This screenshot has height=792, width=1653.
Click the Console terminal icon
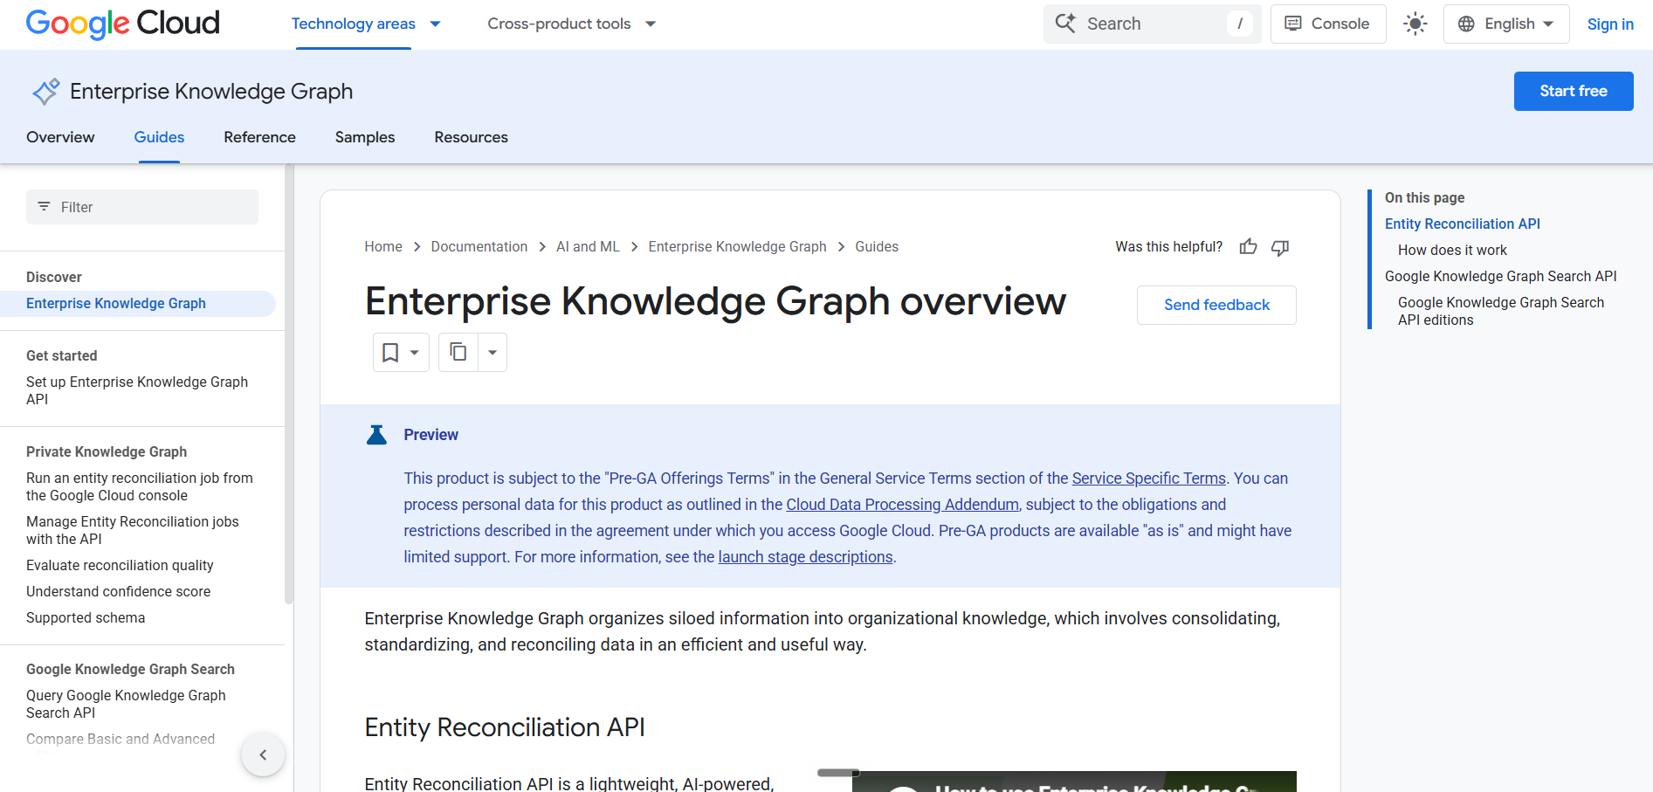point(1293,24)
